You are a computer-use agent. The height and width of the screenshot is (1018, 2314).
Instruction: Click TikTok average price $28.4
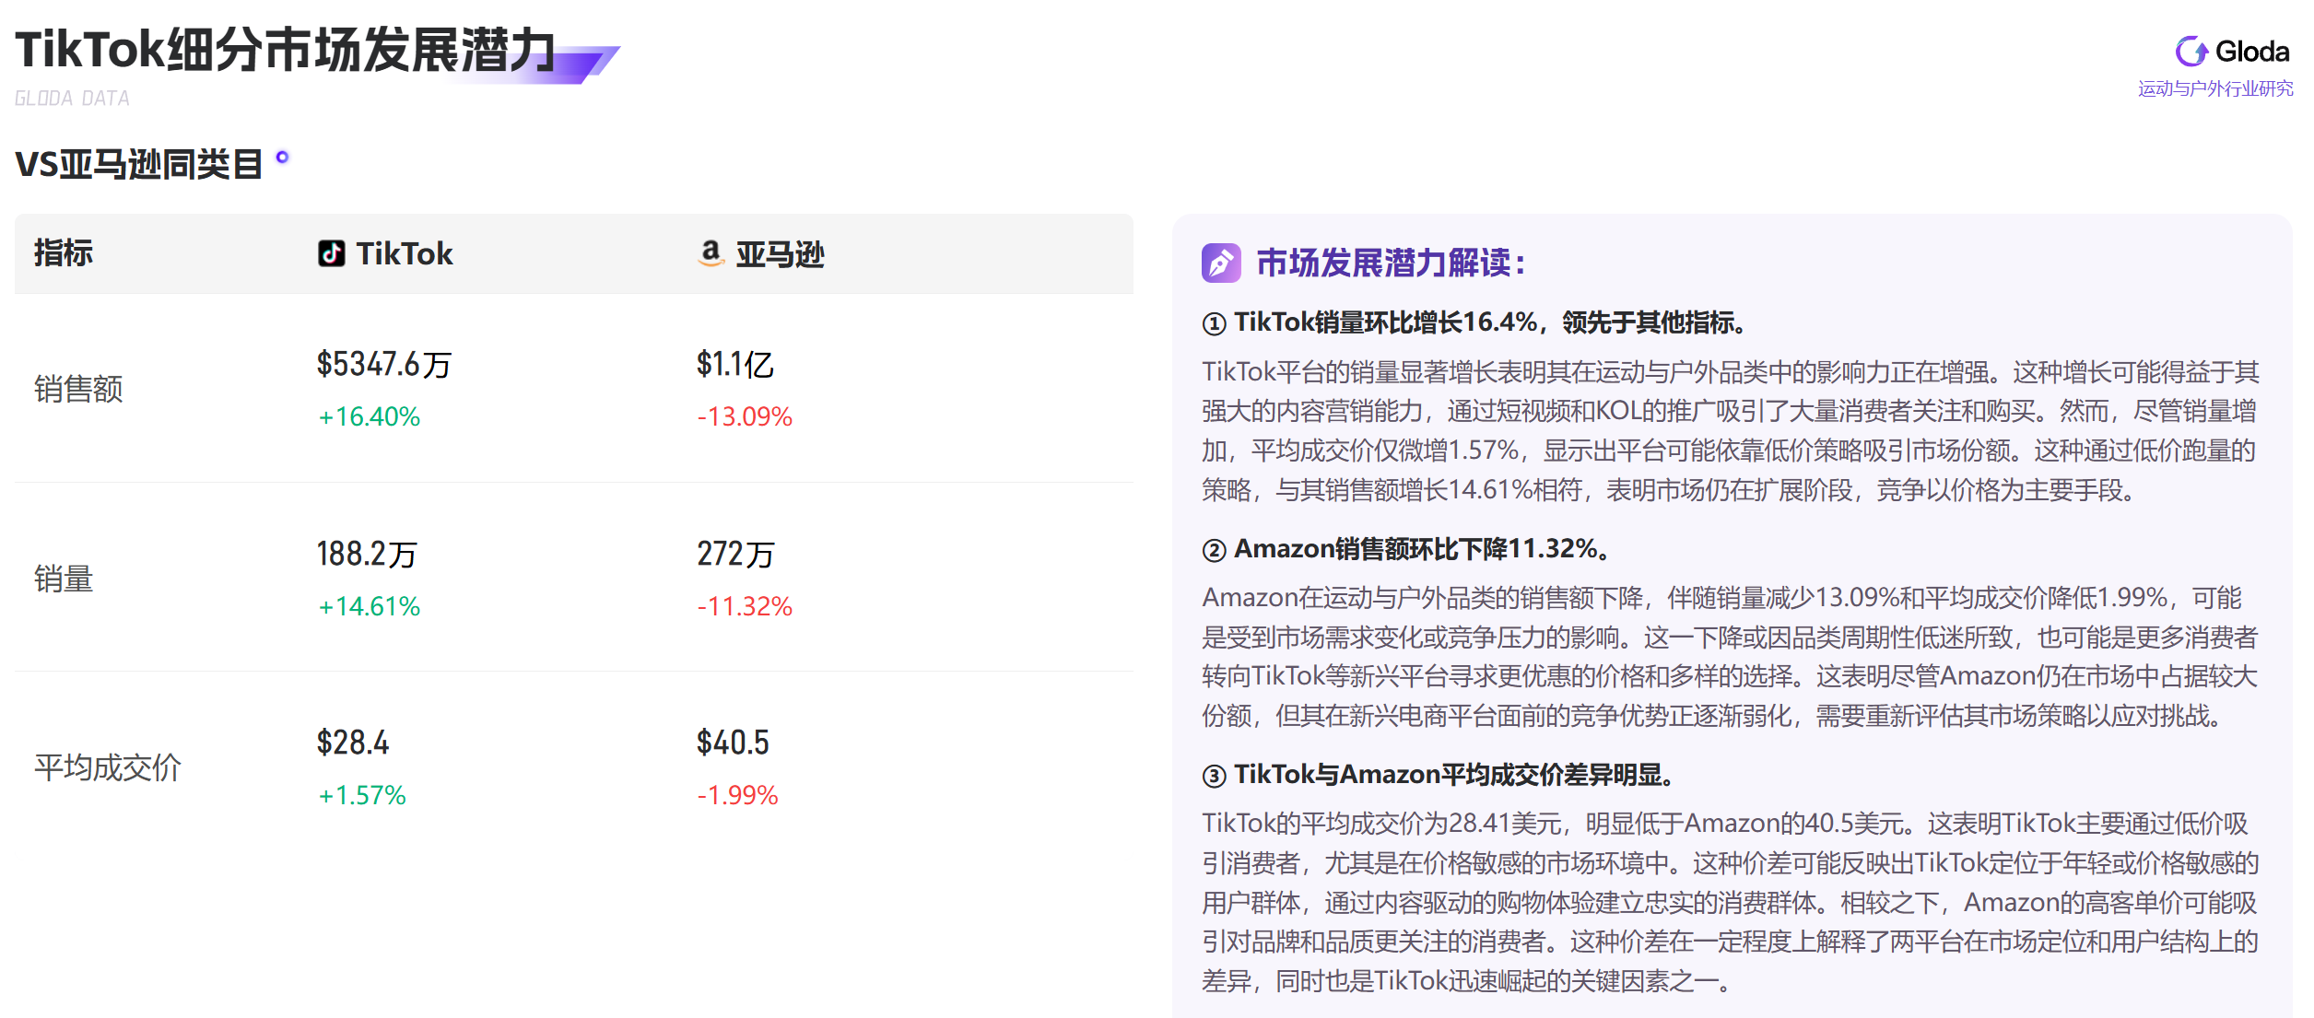353,743
